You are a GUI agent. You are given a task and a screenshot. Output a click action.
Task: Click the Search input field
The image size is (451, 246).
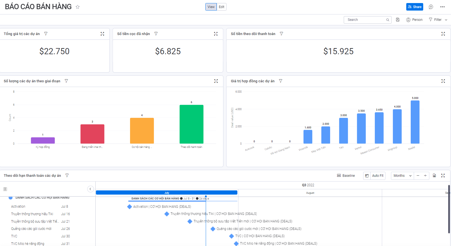(365, 20)
